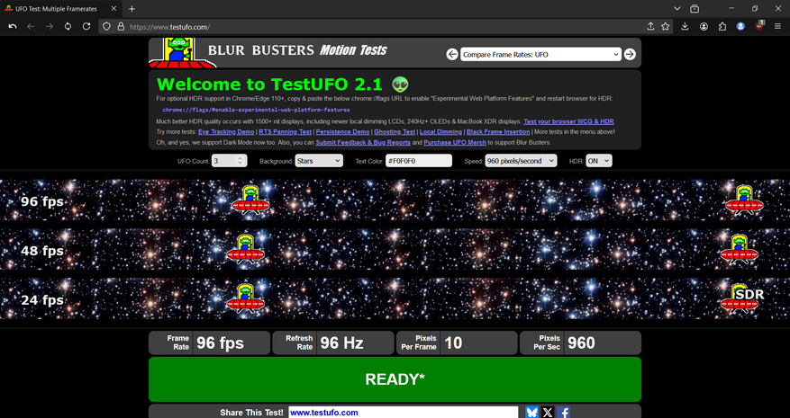Click the Frame Rate 96 fps readout
This screenshot has width=790, height=418.
point(210,343)
